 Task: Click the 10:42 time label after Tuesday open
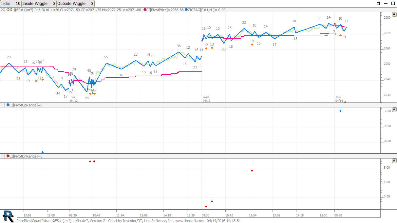click(x=96, y=215)
